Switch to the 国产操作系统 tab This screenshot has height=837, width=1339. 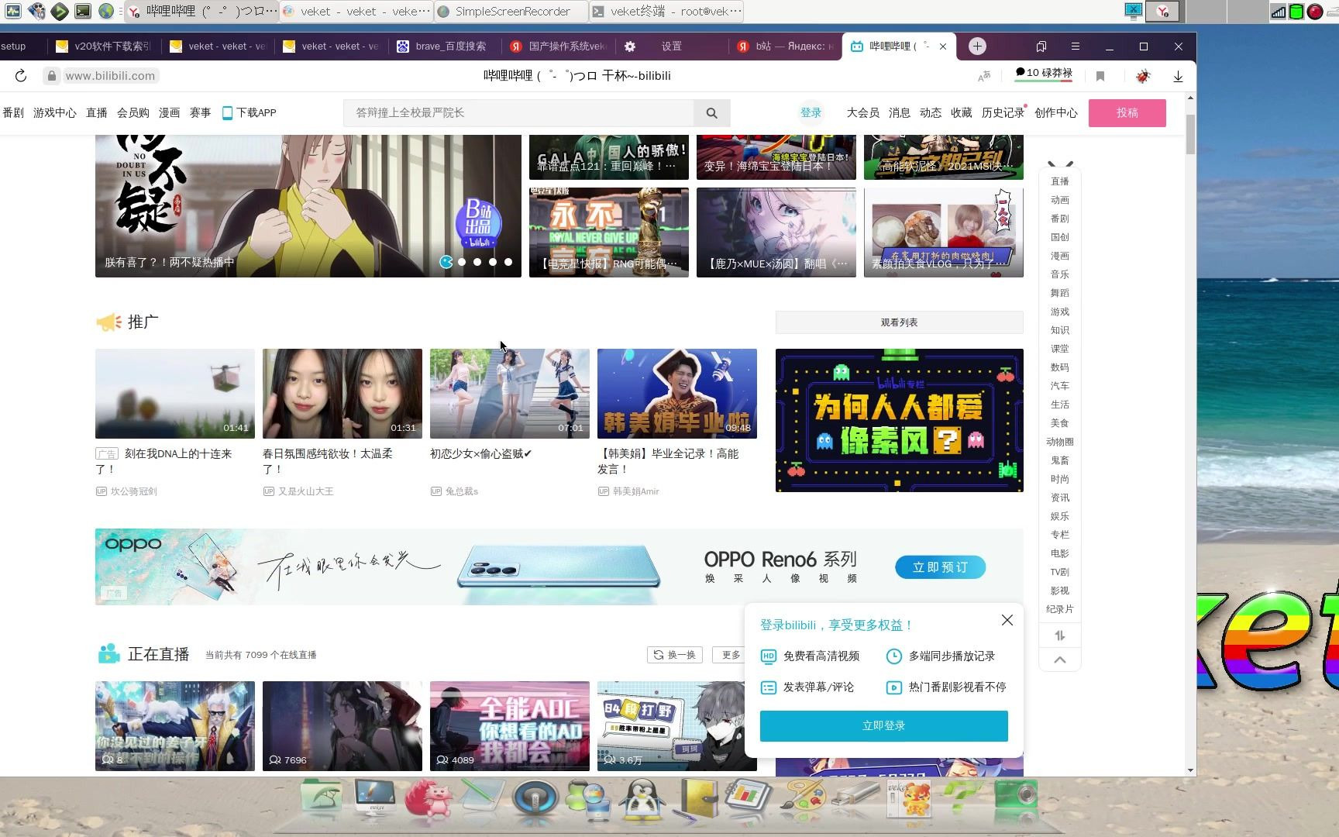558,46
